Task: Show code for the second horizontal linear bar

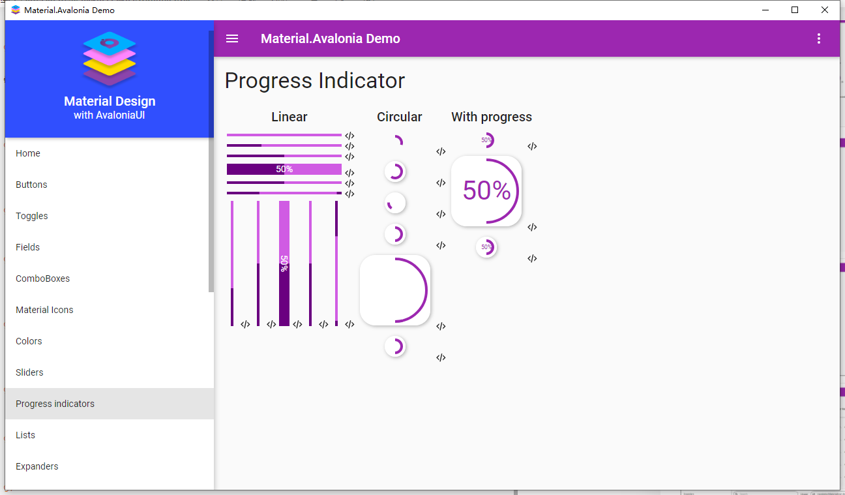Action: tap(349, 147)
